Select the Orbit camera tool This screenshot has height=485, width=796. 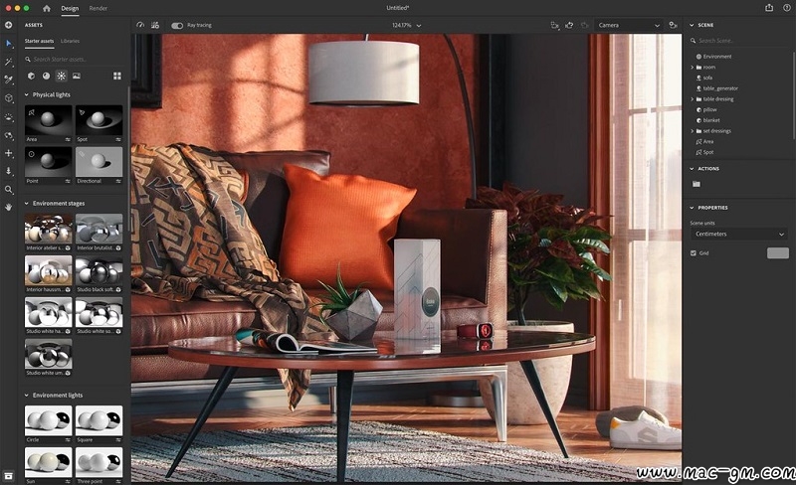click(x=9, y=135)
